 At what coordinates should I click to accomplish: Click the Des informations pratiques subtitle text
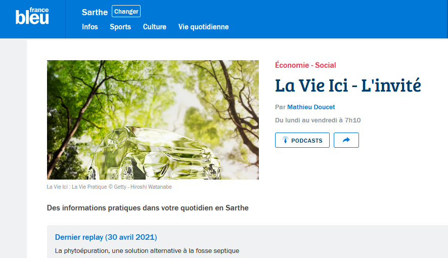tap(148, 208)
